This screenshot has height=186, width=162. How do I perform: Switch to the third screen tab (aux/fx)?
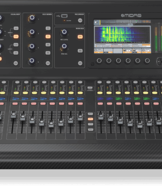point(117,24)
